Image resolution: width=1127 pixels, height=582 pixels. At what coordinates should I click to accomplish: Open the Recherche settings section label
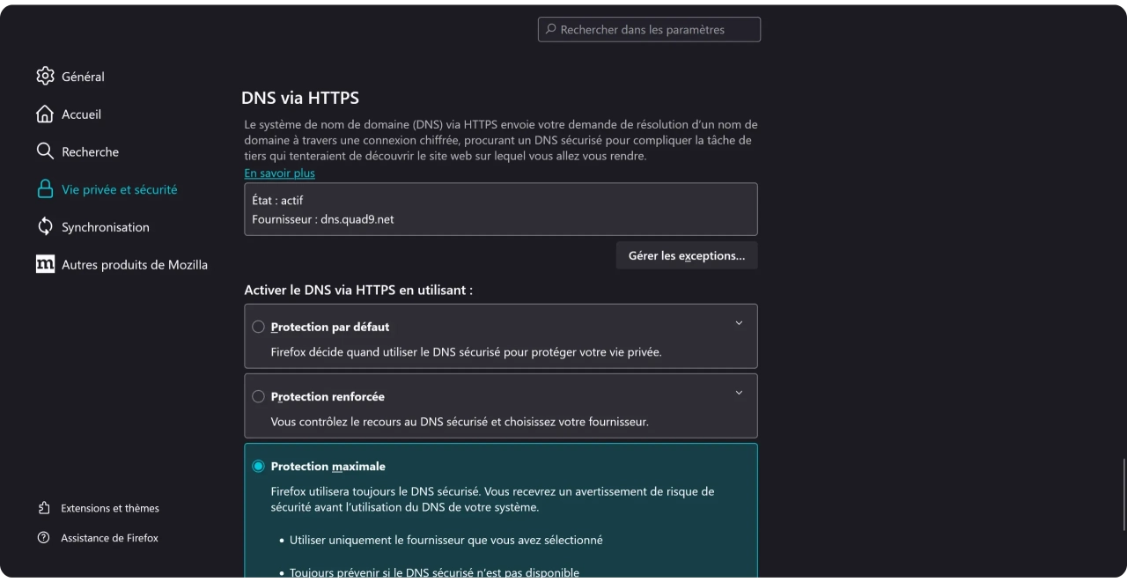(x=90, y=152)
